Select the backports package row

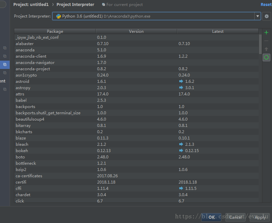point(136,107)
